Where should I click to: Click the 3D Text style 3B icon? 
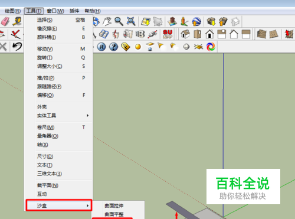[140, 34]
